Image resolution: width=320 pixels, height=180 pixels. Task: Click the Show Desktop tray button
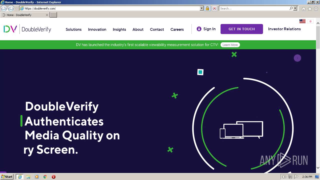tap(317, 177)
